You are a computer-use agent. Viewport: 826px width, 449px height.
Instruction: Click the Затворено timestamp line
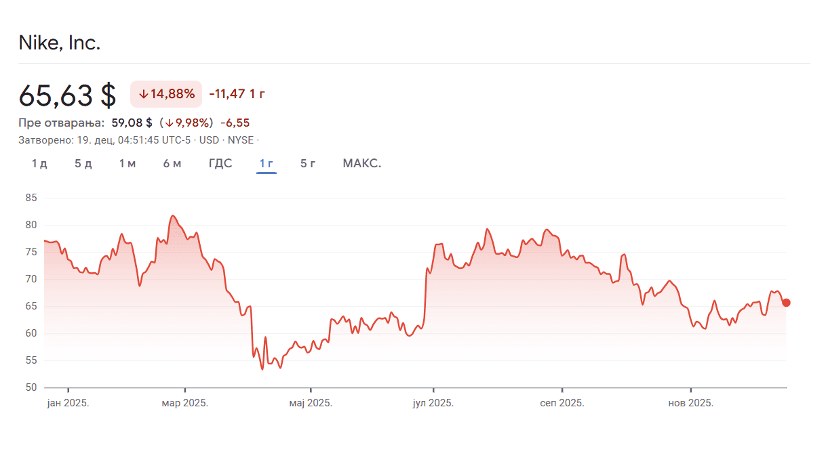136,140
